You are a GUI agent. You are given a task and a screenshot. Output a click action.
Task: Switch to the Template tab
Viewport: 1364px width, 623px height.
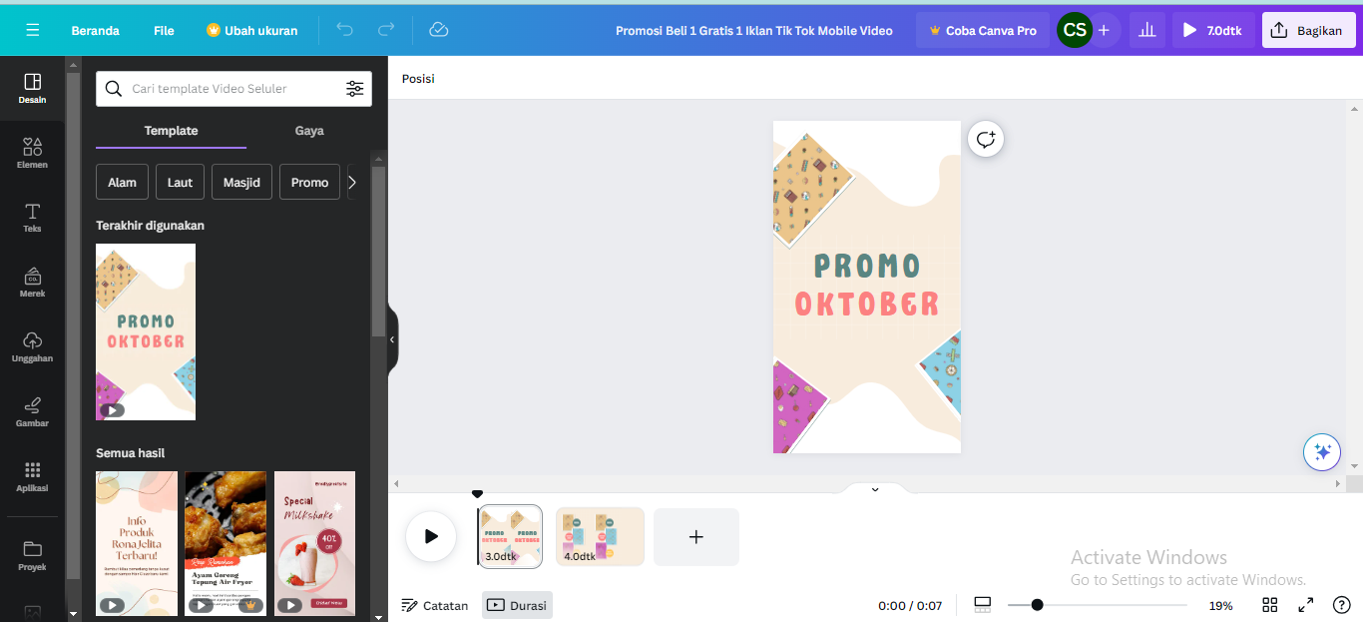pyautogui.click(x=171, y=131)
